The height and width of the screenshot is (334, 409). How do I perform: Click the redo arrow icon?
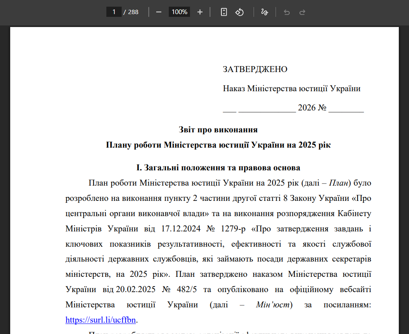302,12
